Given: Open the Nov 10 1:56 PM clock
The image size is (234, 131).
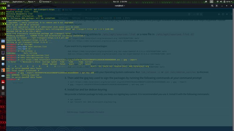Looking at the screenshot, I should [x=120, y=2].
